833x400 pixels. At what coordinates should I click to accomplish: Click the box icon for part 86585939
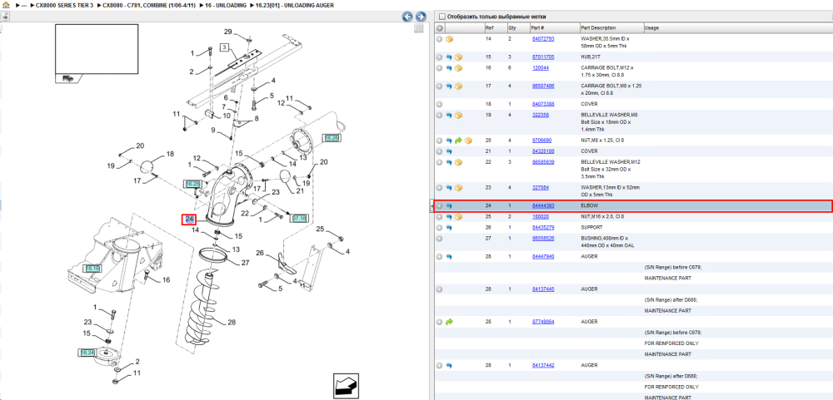(458, 162)
